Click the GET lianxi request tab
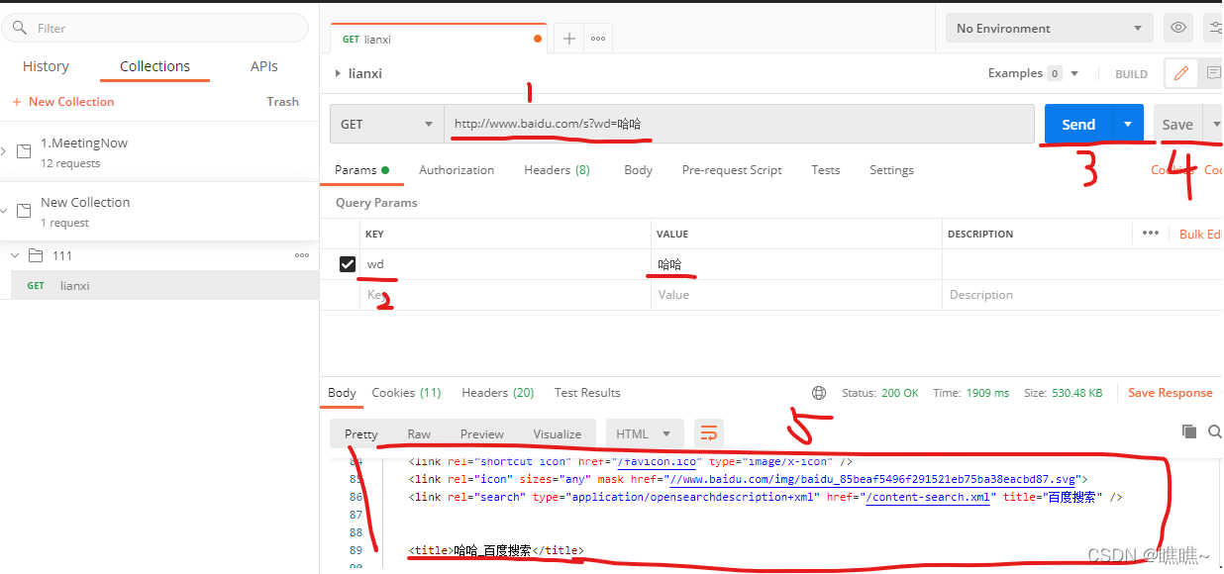The height and width of the screenshot is (574, 1224). (x=438, y=39)
